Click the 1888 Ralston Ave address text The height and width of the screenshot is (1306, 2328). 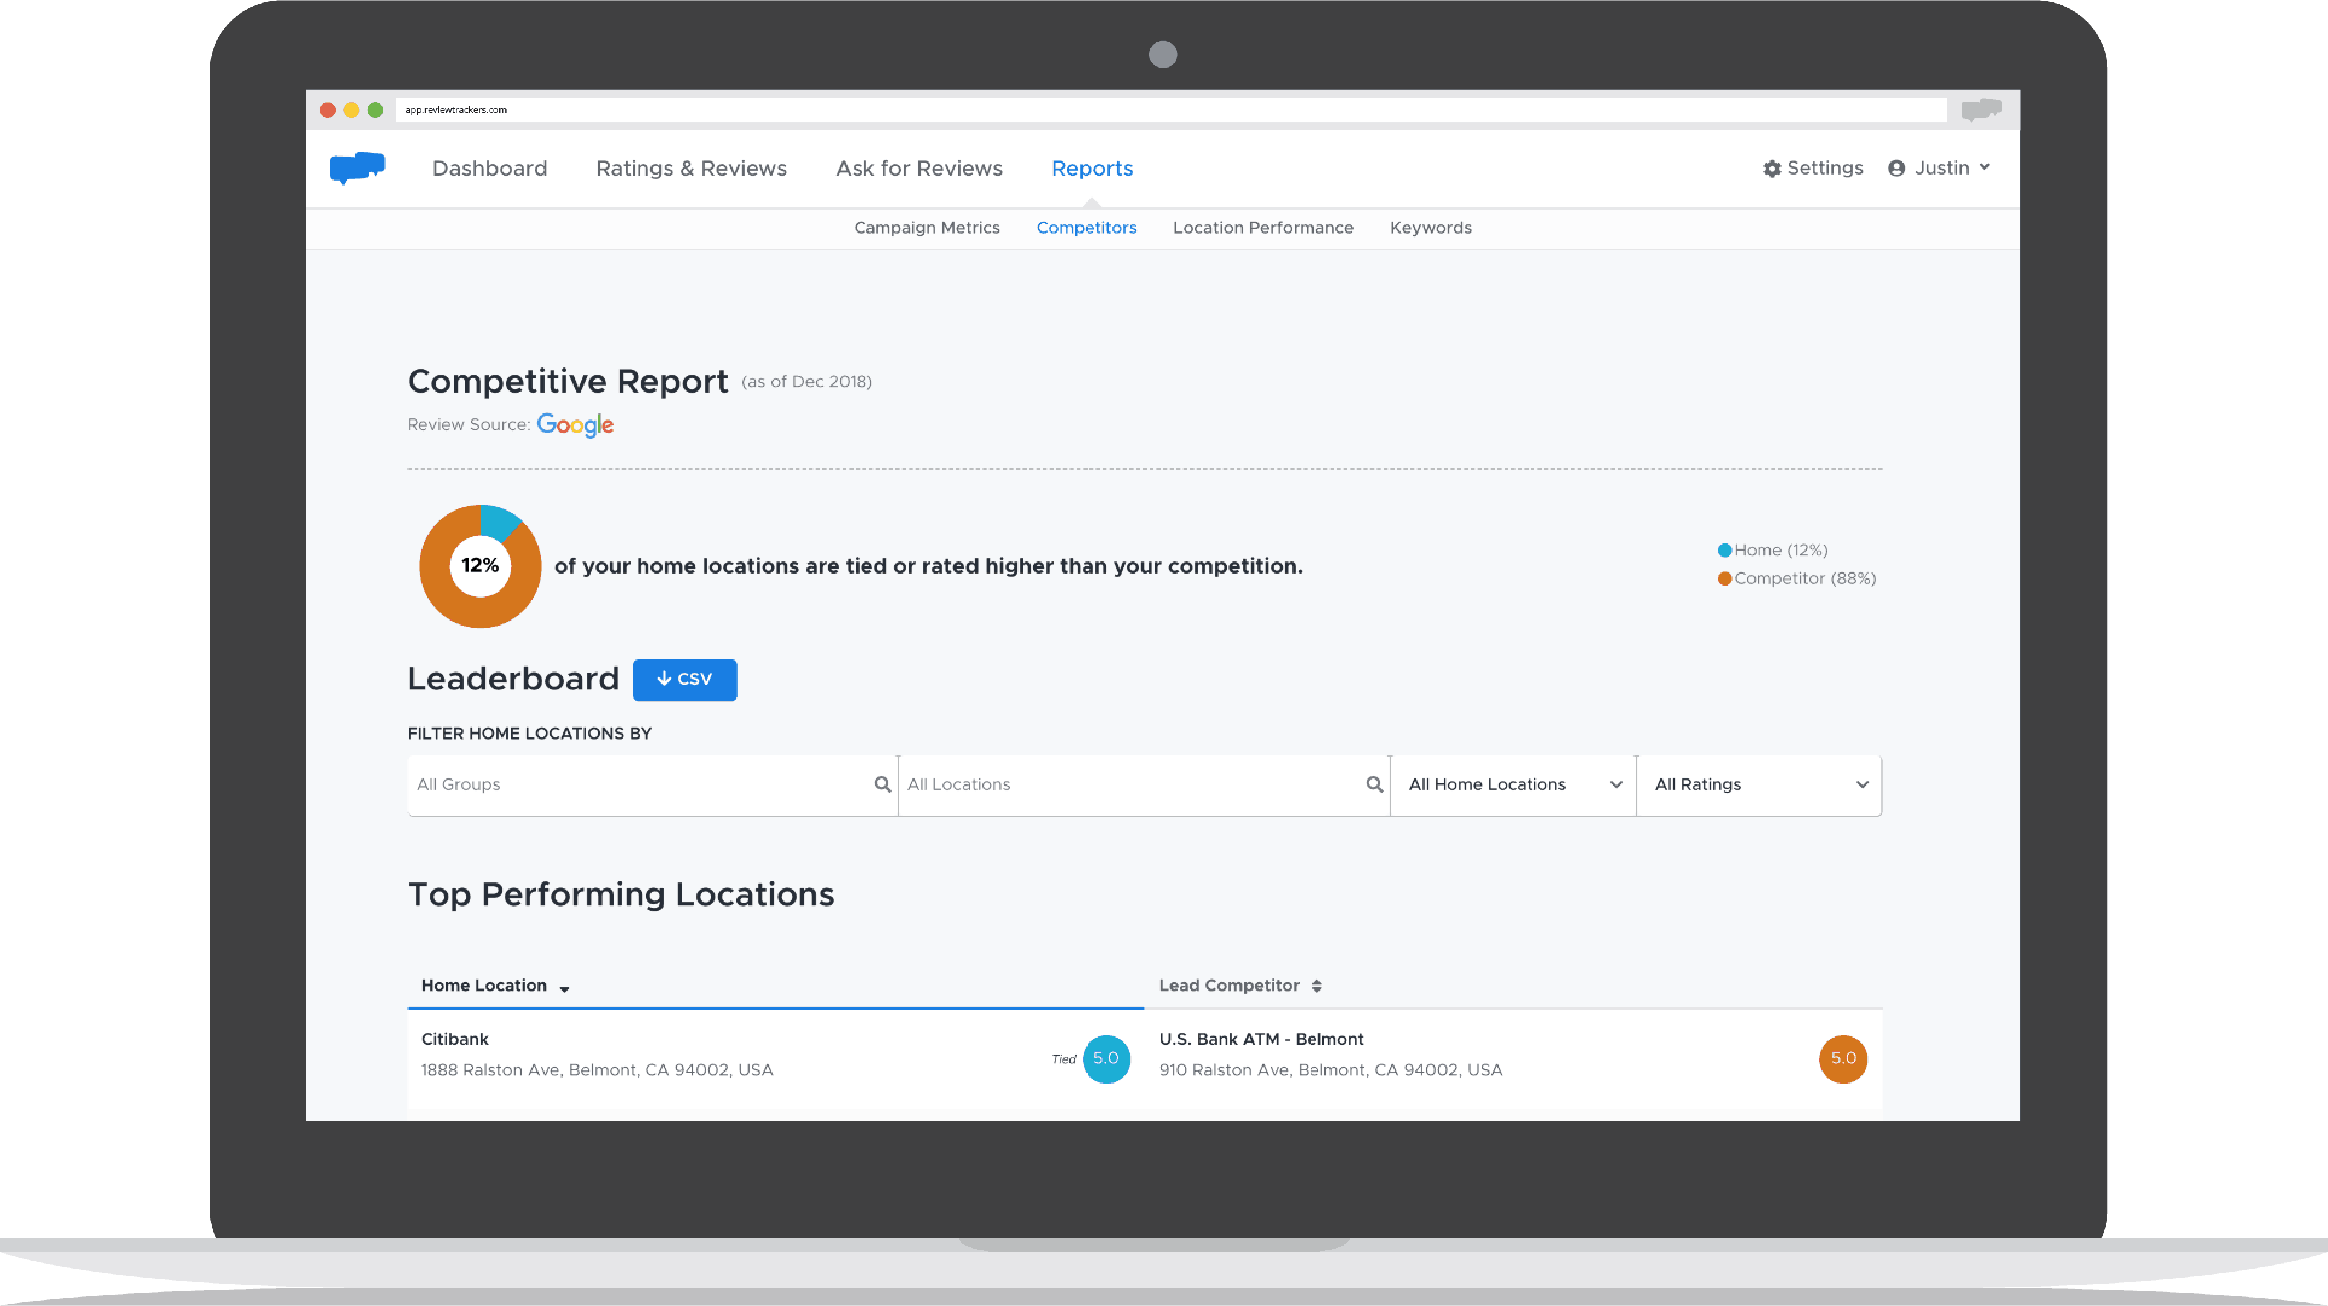[597, 1070]
